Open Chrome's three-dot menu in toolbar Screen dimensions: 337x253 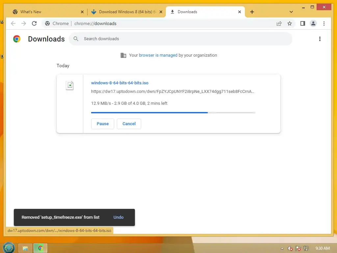[x=324, y=23]
